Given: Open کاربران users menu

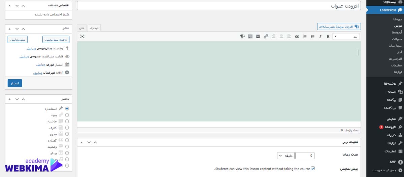Looking at the screenshot, I should 385,135.
